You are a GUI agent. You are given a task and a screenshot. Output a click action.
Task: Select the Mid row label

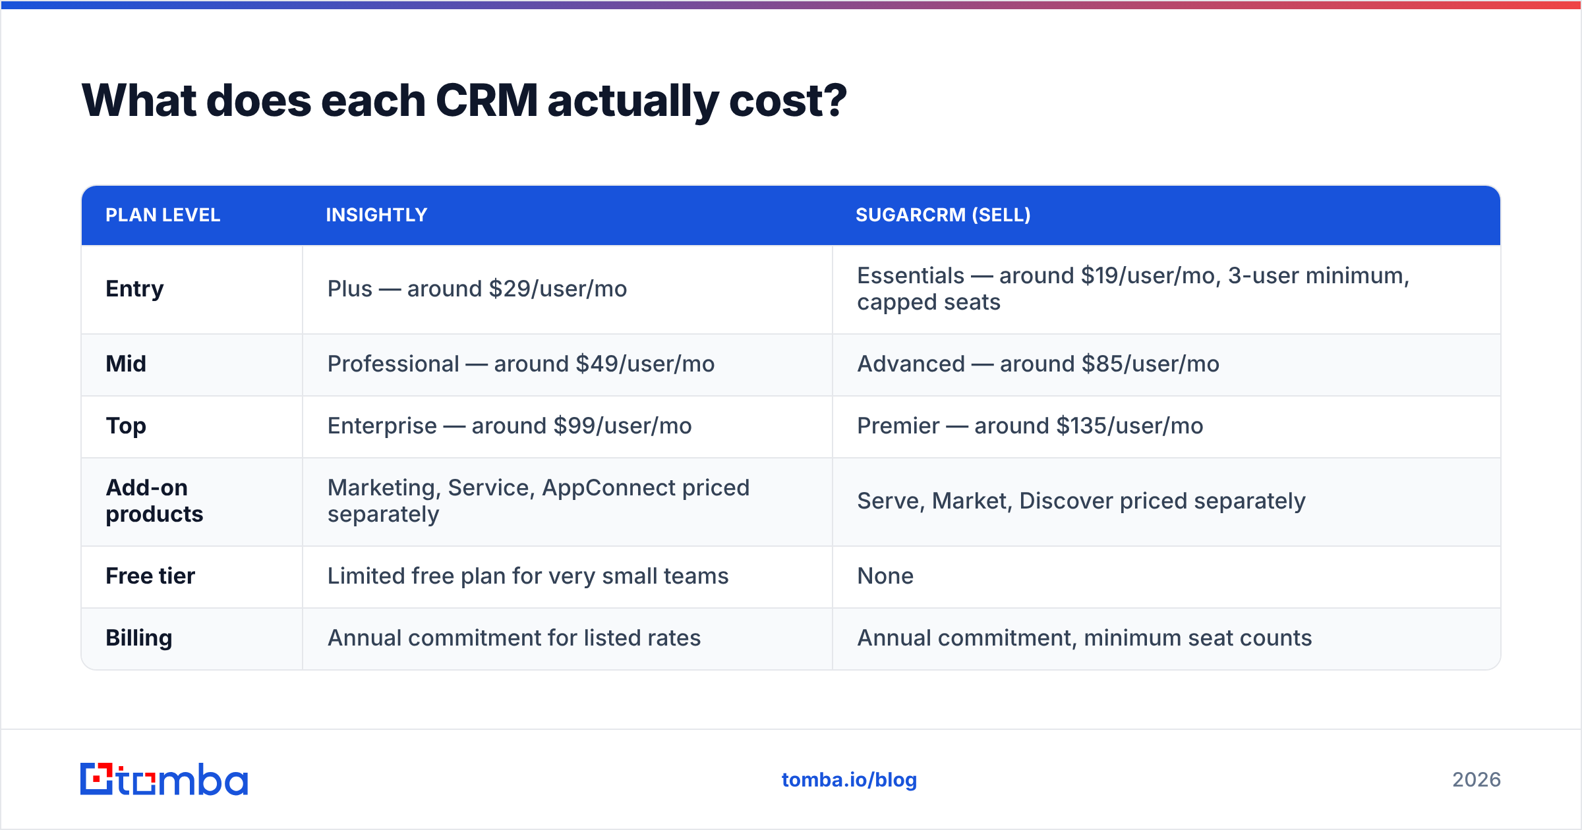click(x=126, y=364)
